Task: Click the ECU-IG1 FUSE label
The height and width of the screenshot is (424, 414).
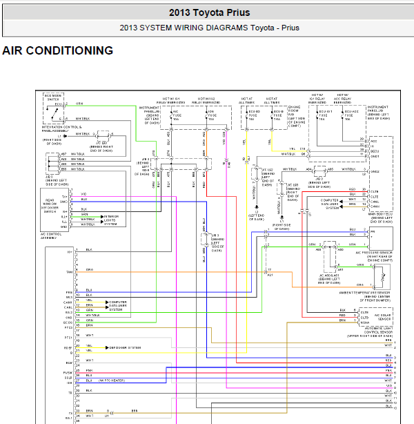Action: [325, 115]
